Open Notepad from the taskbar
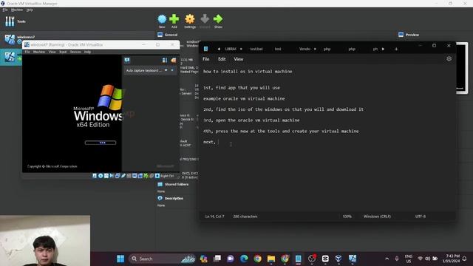The image size is (473, 266). point(299,259)
